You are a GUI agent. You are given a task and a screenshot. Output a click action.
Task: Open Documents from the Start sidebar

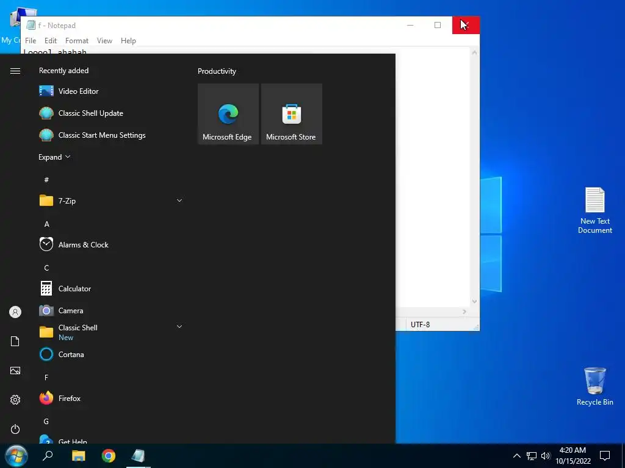15,341
